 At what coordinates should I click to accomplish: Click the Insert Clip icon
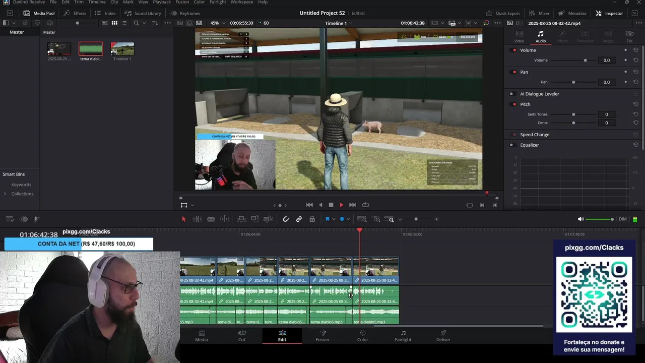click(x=241, y=219)
